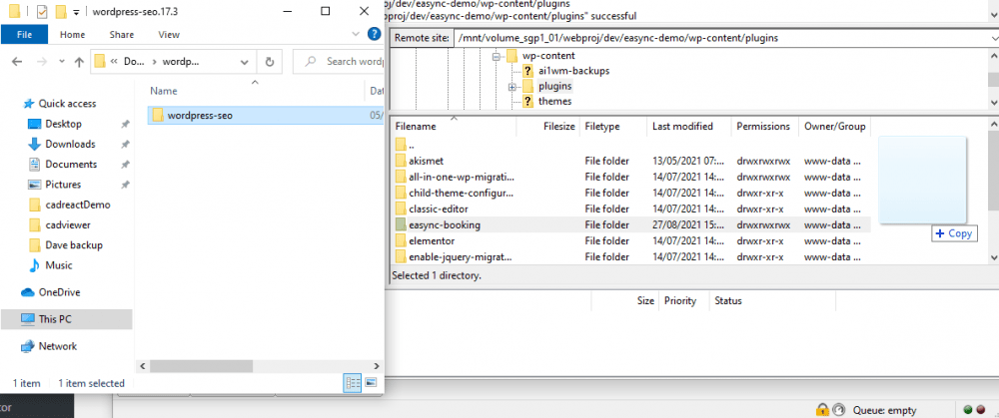Open the File ribbon tab
The width and height of the screenshot is (999, 418).
[24, 34]
